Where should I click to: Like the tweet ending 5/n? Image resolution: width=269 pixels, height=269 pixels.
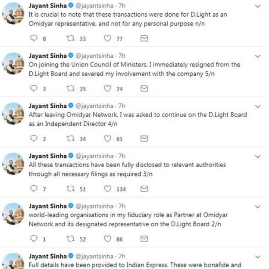coord(108,88)
